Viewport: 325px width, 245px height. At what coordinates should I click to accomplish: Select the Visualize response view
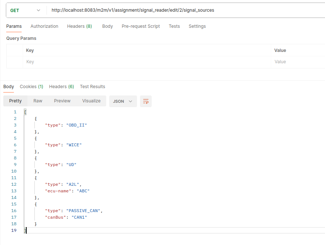(91, 101)
